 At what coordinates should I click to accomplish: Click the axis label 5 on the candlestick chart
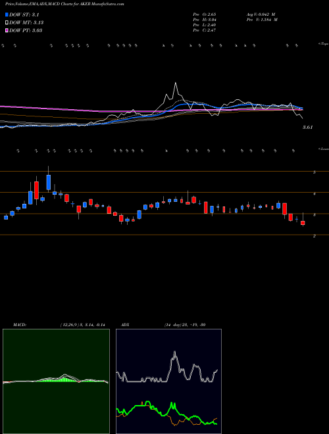click(314, 172)
